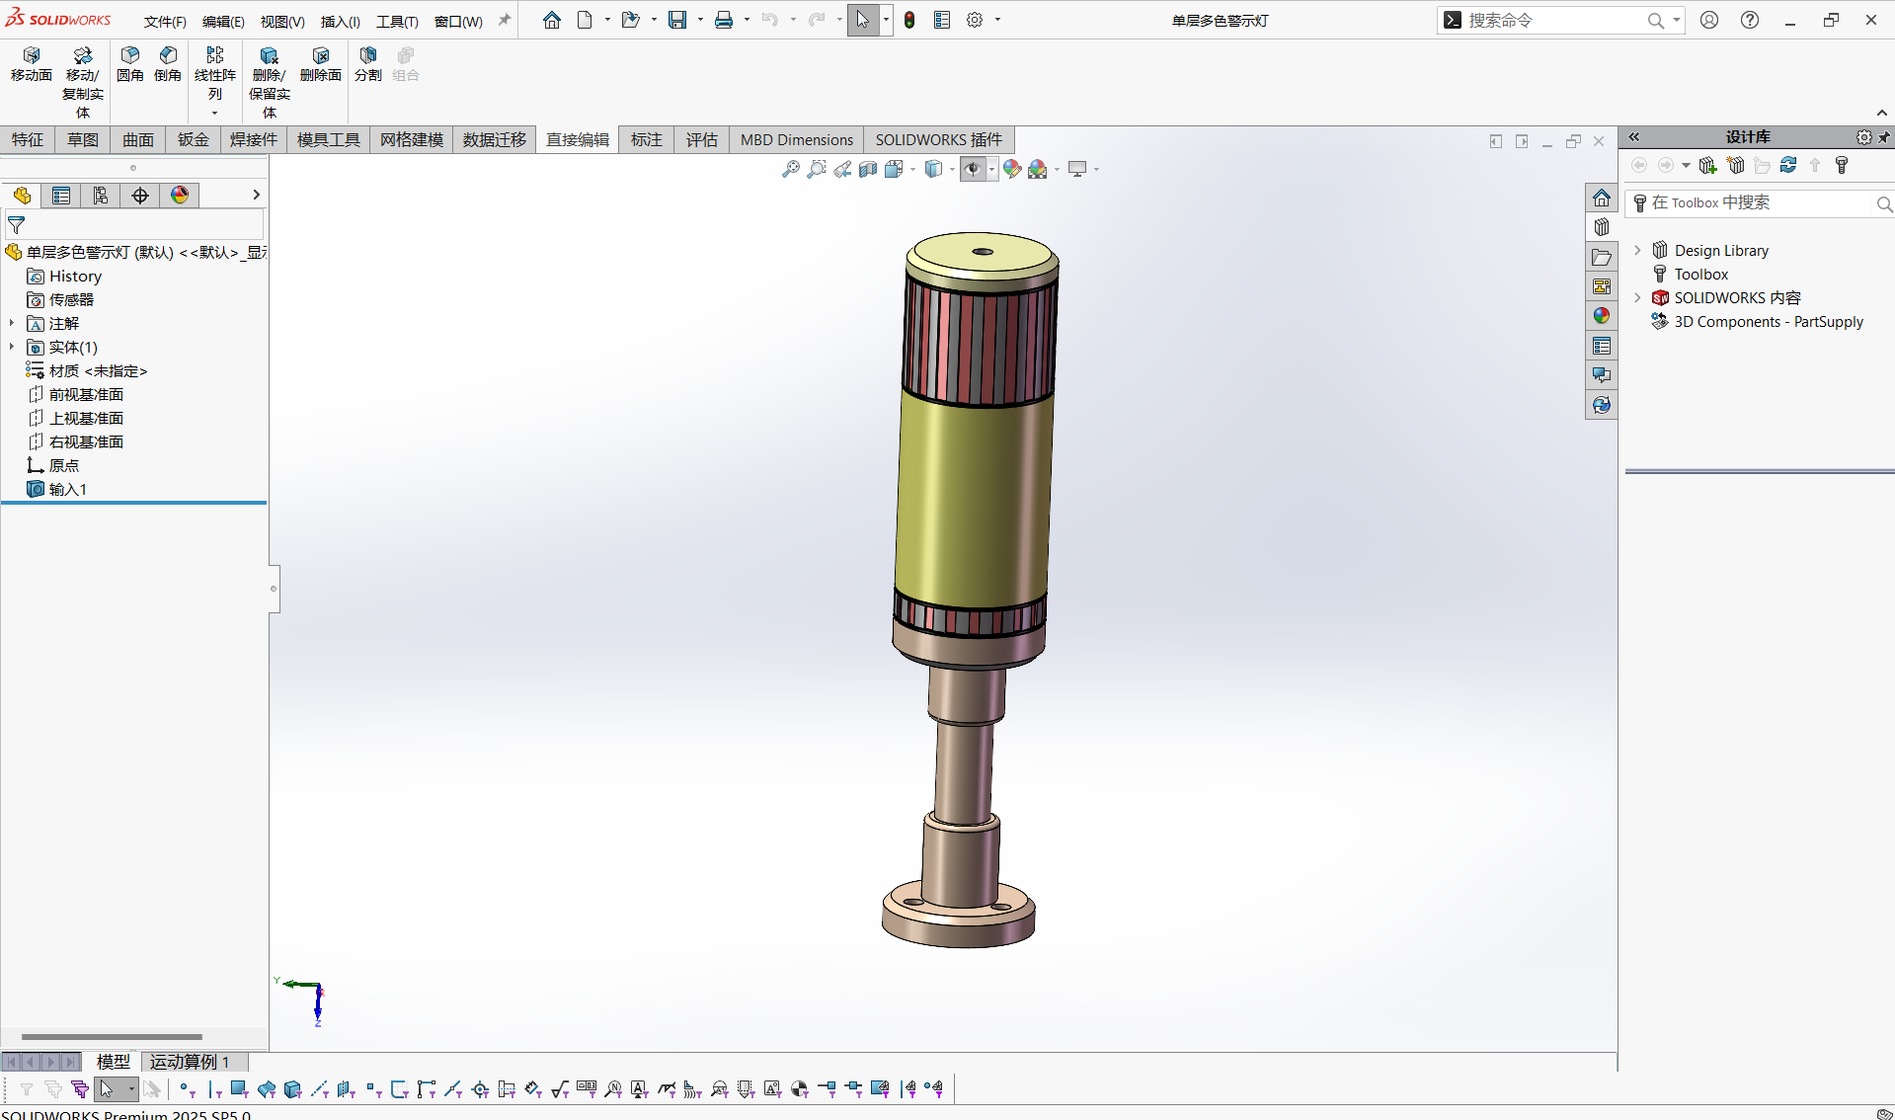
Task: Open the Save button dropdown arrow
Action: point(700,20)
